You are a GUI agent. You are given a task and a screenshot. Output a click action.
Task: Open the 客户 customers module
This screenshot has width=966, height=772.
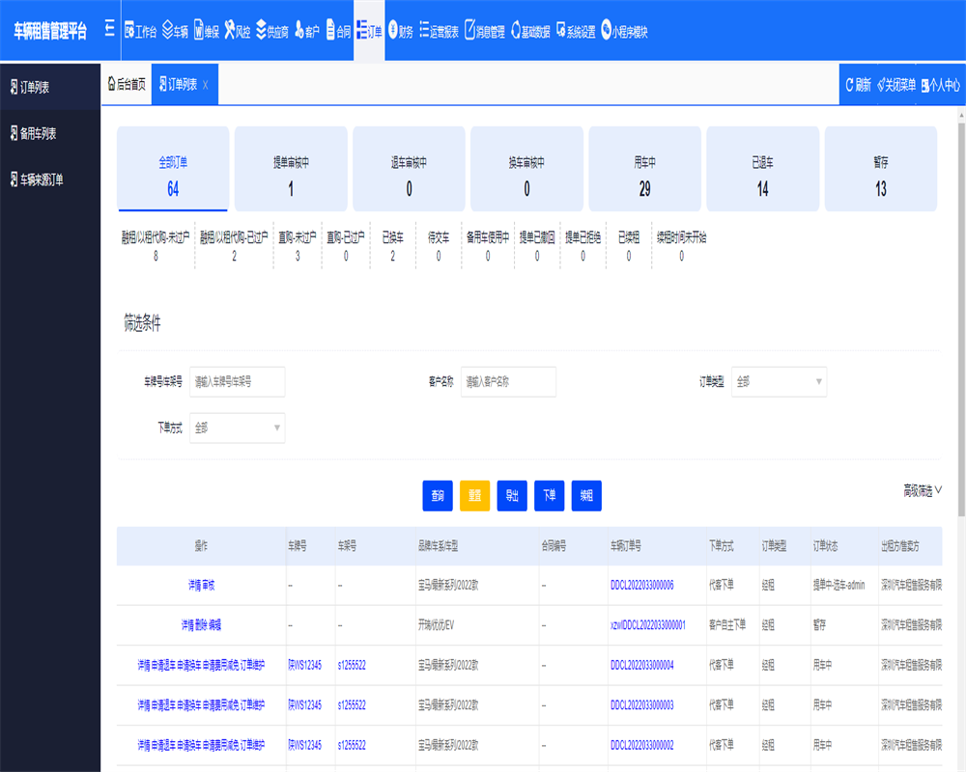306,31
